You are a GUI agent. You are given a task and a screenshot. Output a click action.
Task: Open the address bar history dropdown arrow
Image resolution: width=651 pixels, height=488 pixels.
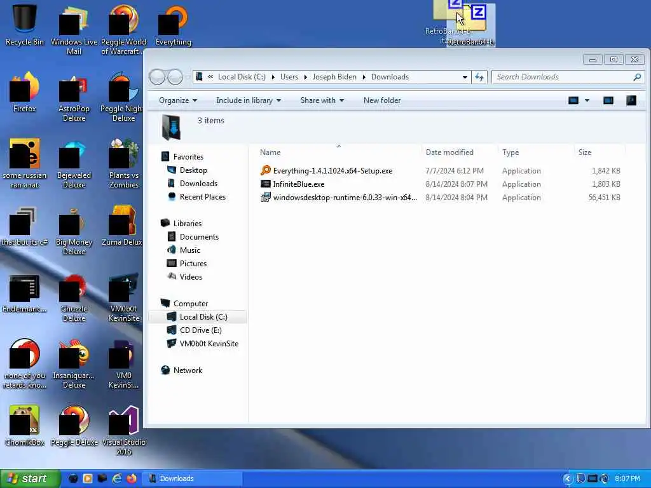(x=465, y=77)
